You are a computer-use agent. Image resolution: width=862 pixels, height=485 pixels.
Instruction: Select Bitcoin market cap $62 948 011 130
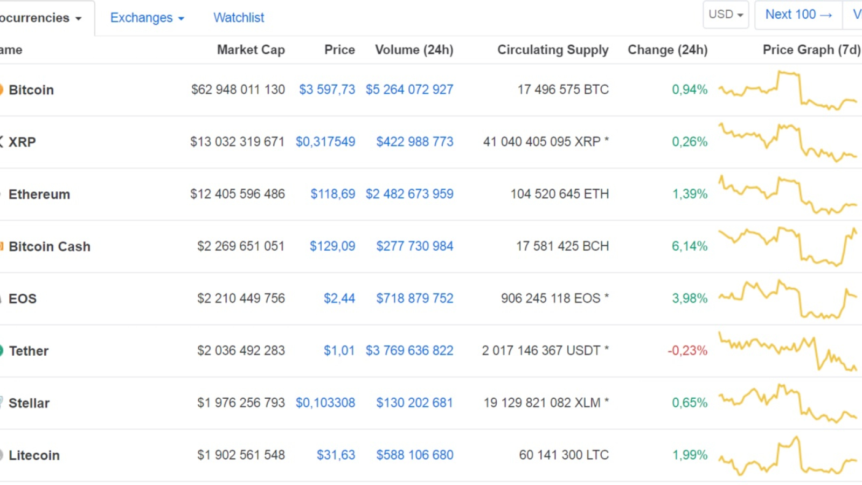[x=238, y=89]
